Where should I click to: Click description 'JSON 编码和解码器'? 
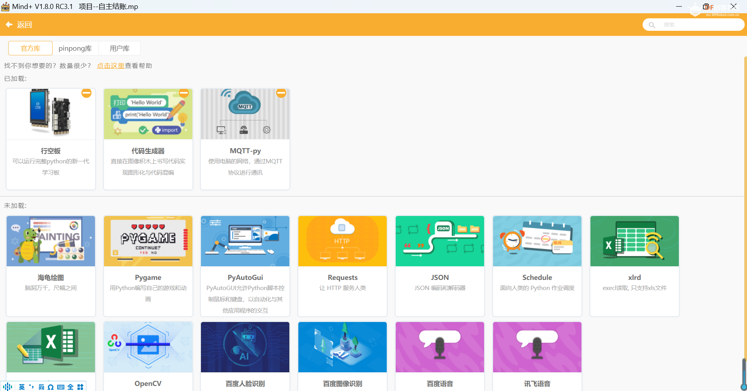click(440, 288)
